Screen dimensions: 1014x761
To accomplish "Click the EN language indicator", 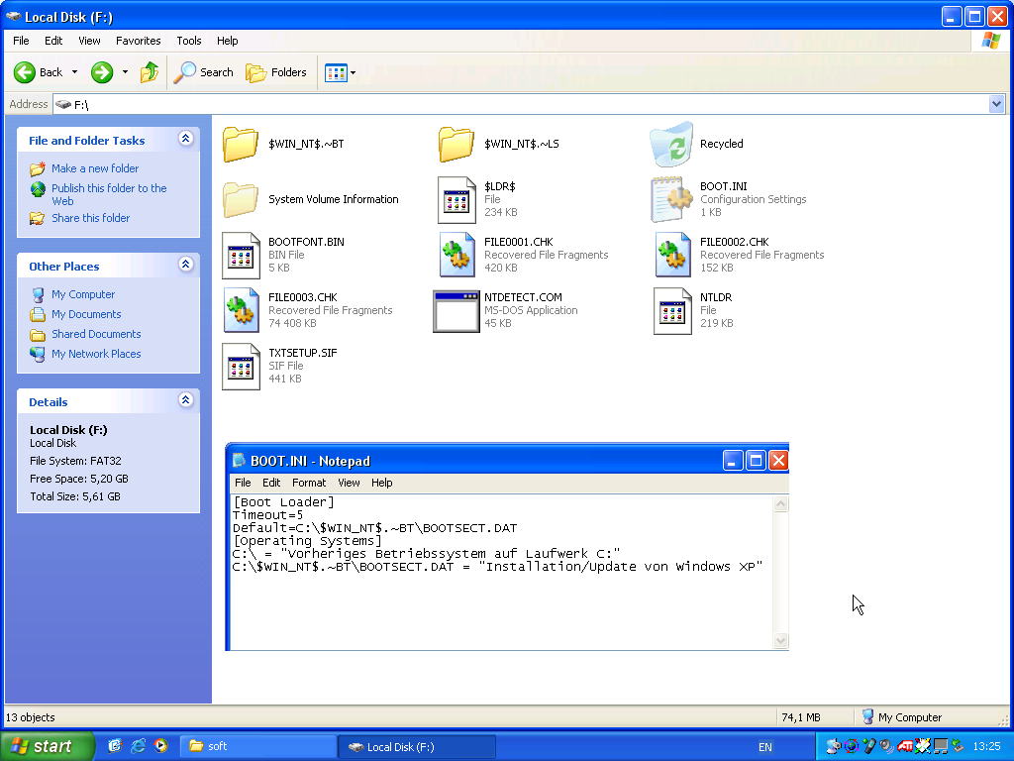I will pyautogui.click(x=765, y=747).
